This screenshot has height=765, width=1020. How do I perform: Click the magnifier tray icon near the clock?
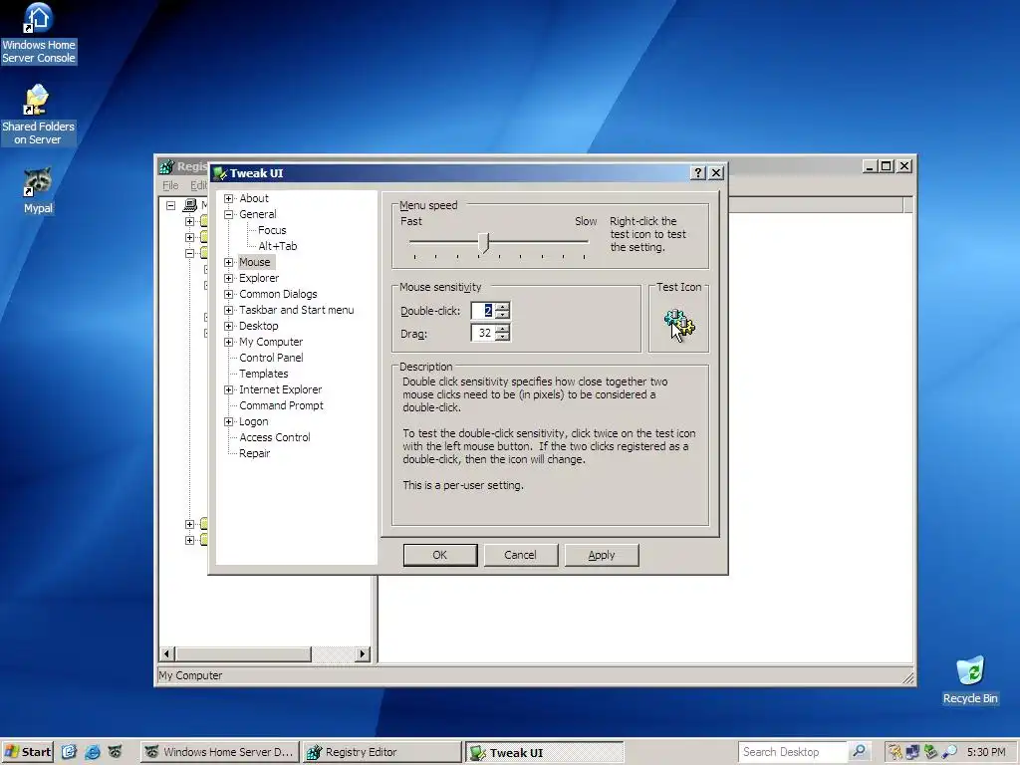[x=949, y=752]
